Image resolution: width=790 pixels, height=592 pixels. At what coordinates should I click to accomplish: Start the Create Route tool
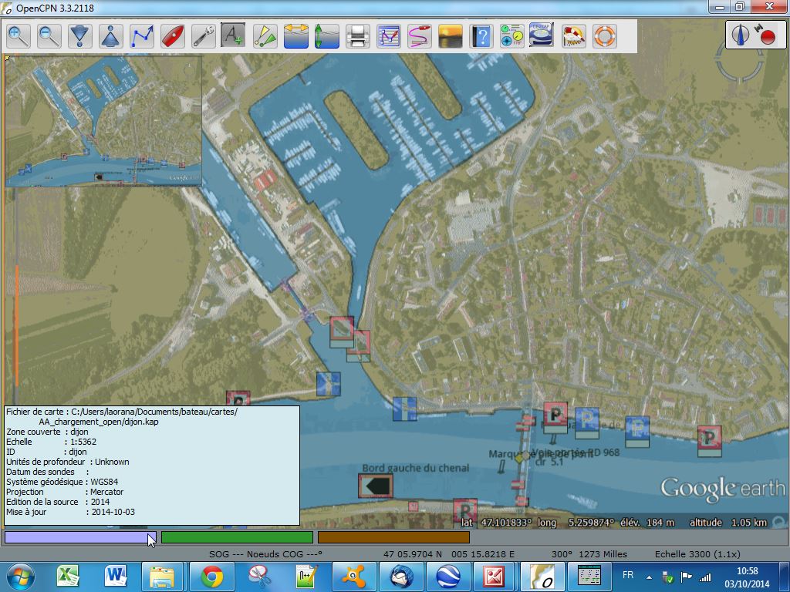tap(142, 36)
